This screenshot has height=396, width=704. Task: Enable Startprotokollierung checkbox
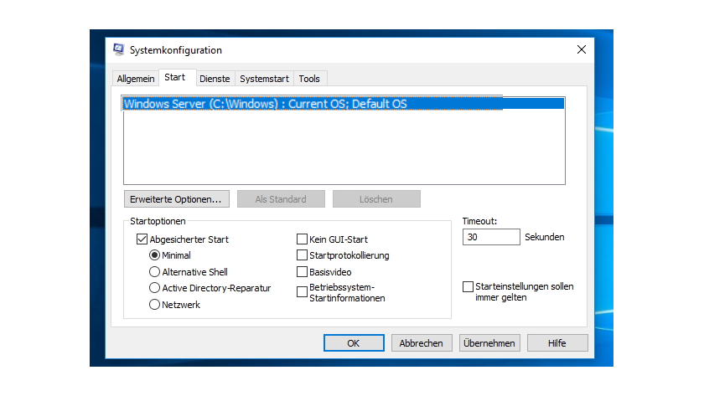tap(303, 255)
